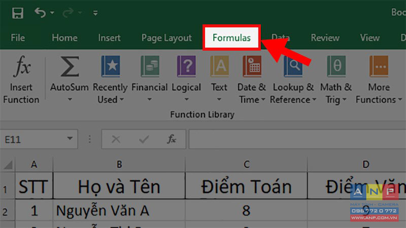Click cell A2 containing 1

(34, 210)
